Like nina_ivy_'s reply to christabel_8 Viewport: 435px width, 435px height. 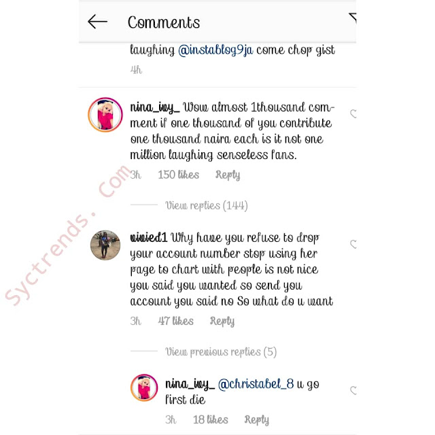click(x=353, y=390)
